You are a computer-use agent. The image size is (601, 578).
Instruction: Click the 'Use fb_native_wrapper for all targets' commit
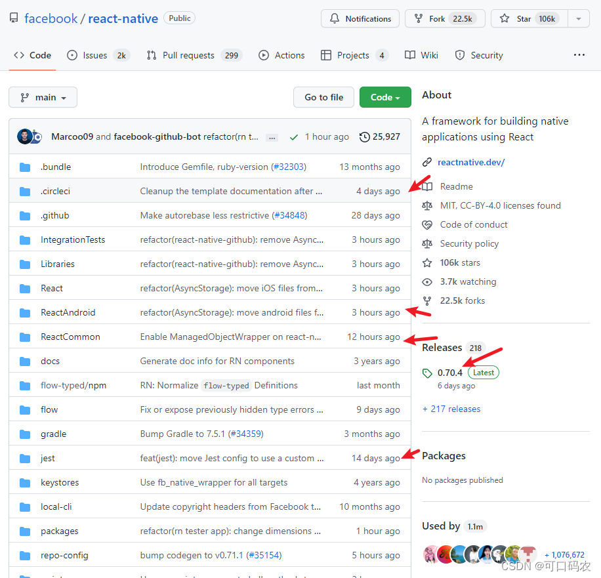214,483
